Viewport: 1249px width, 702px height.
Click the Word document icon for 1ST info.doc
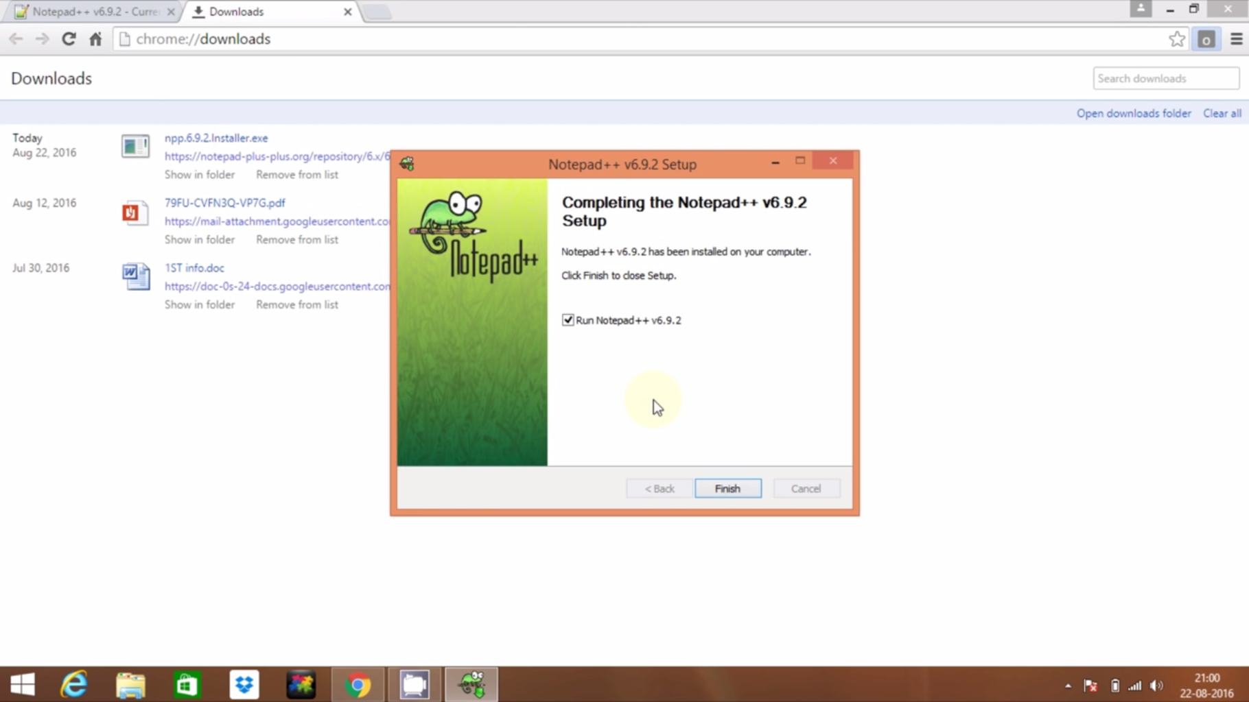pyautogui.click(x=136, y=276)
